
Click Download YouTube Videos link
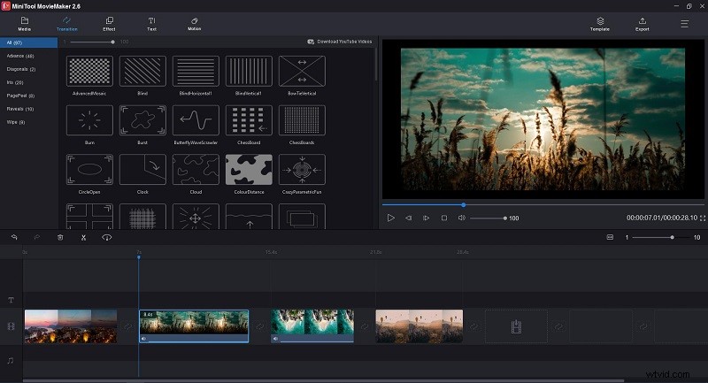click(340, 42)
